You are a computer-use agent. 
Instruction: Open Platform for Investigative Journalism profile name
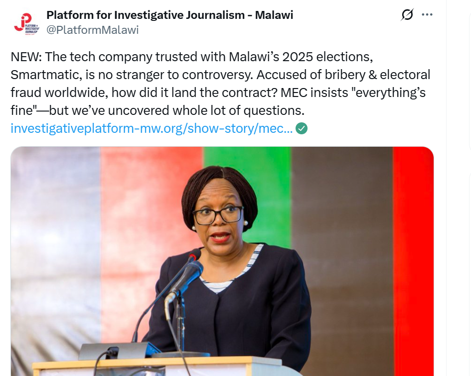[x=170, y=15]
